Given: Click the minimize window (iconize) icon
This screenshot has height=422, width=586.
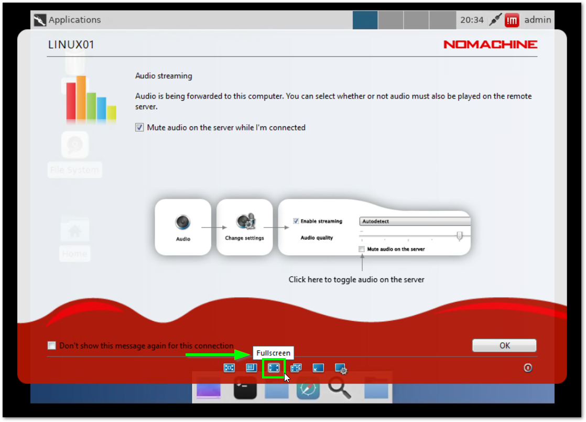Looking at the screenshot, I should click(x=318, y=368).
